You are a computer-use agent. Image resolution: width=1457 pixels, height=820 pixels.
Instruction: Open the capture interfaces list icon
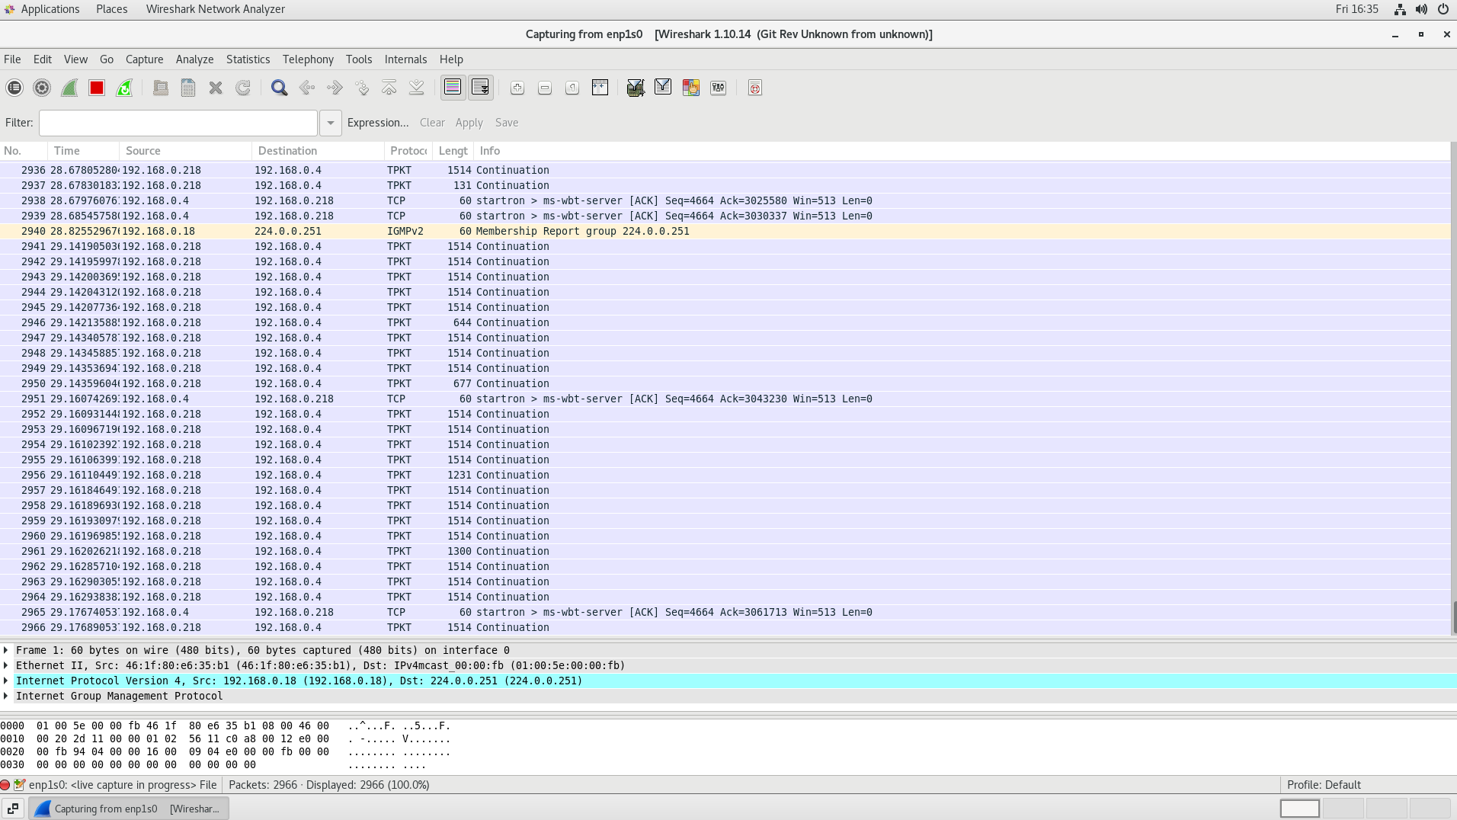(x=14, y=88)
